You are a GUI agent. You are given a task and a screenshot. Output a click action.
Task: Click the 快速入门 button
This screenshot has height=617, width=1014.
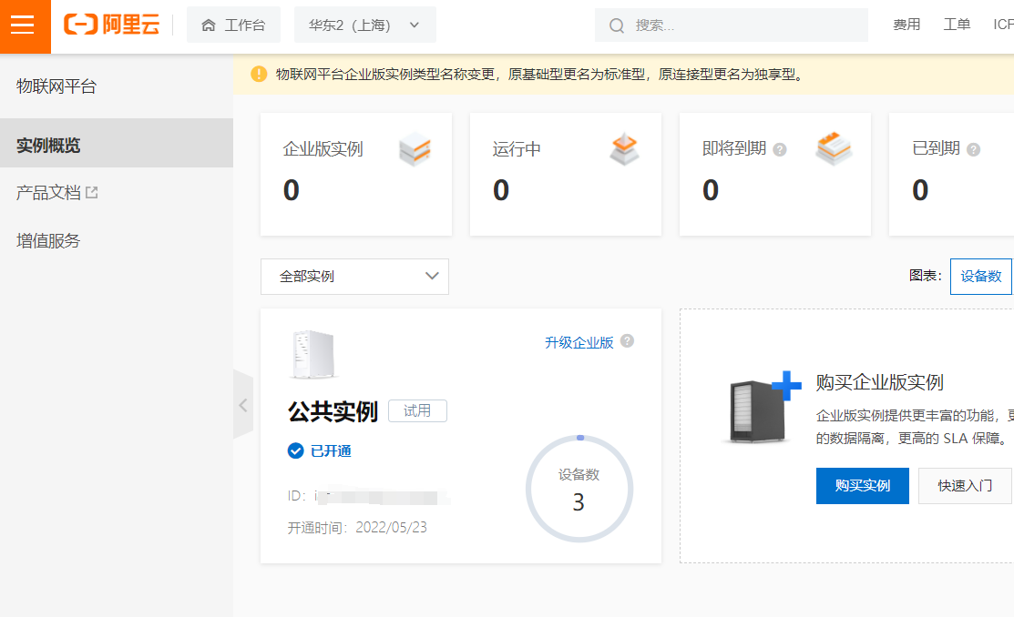click(965, 486)
